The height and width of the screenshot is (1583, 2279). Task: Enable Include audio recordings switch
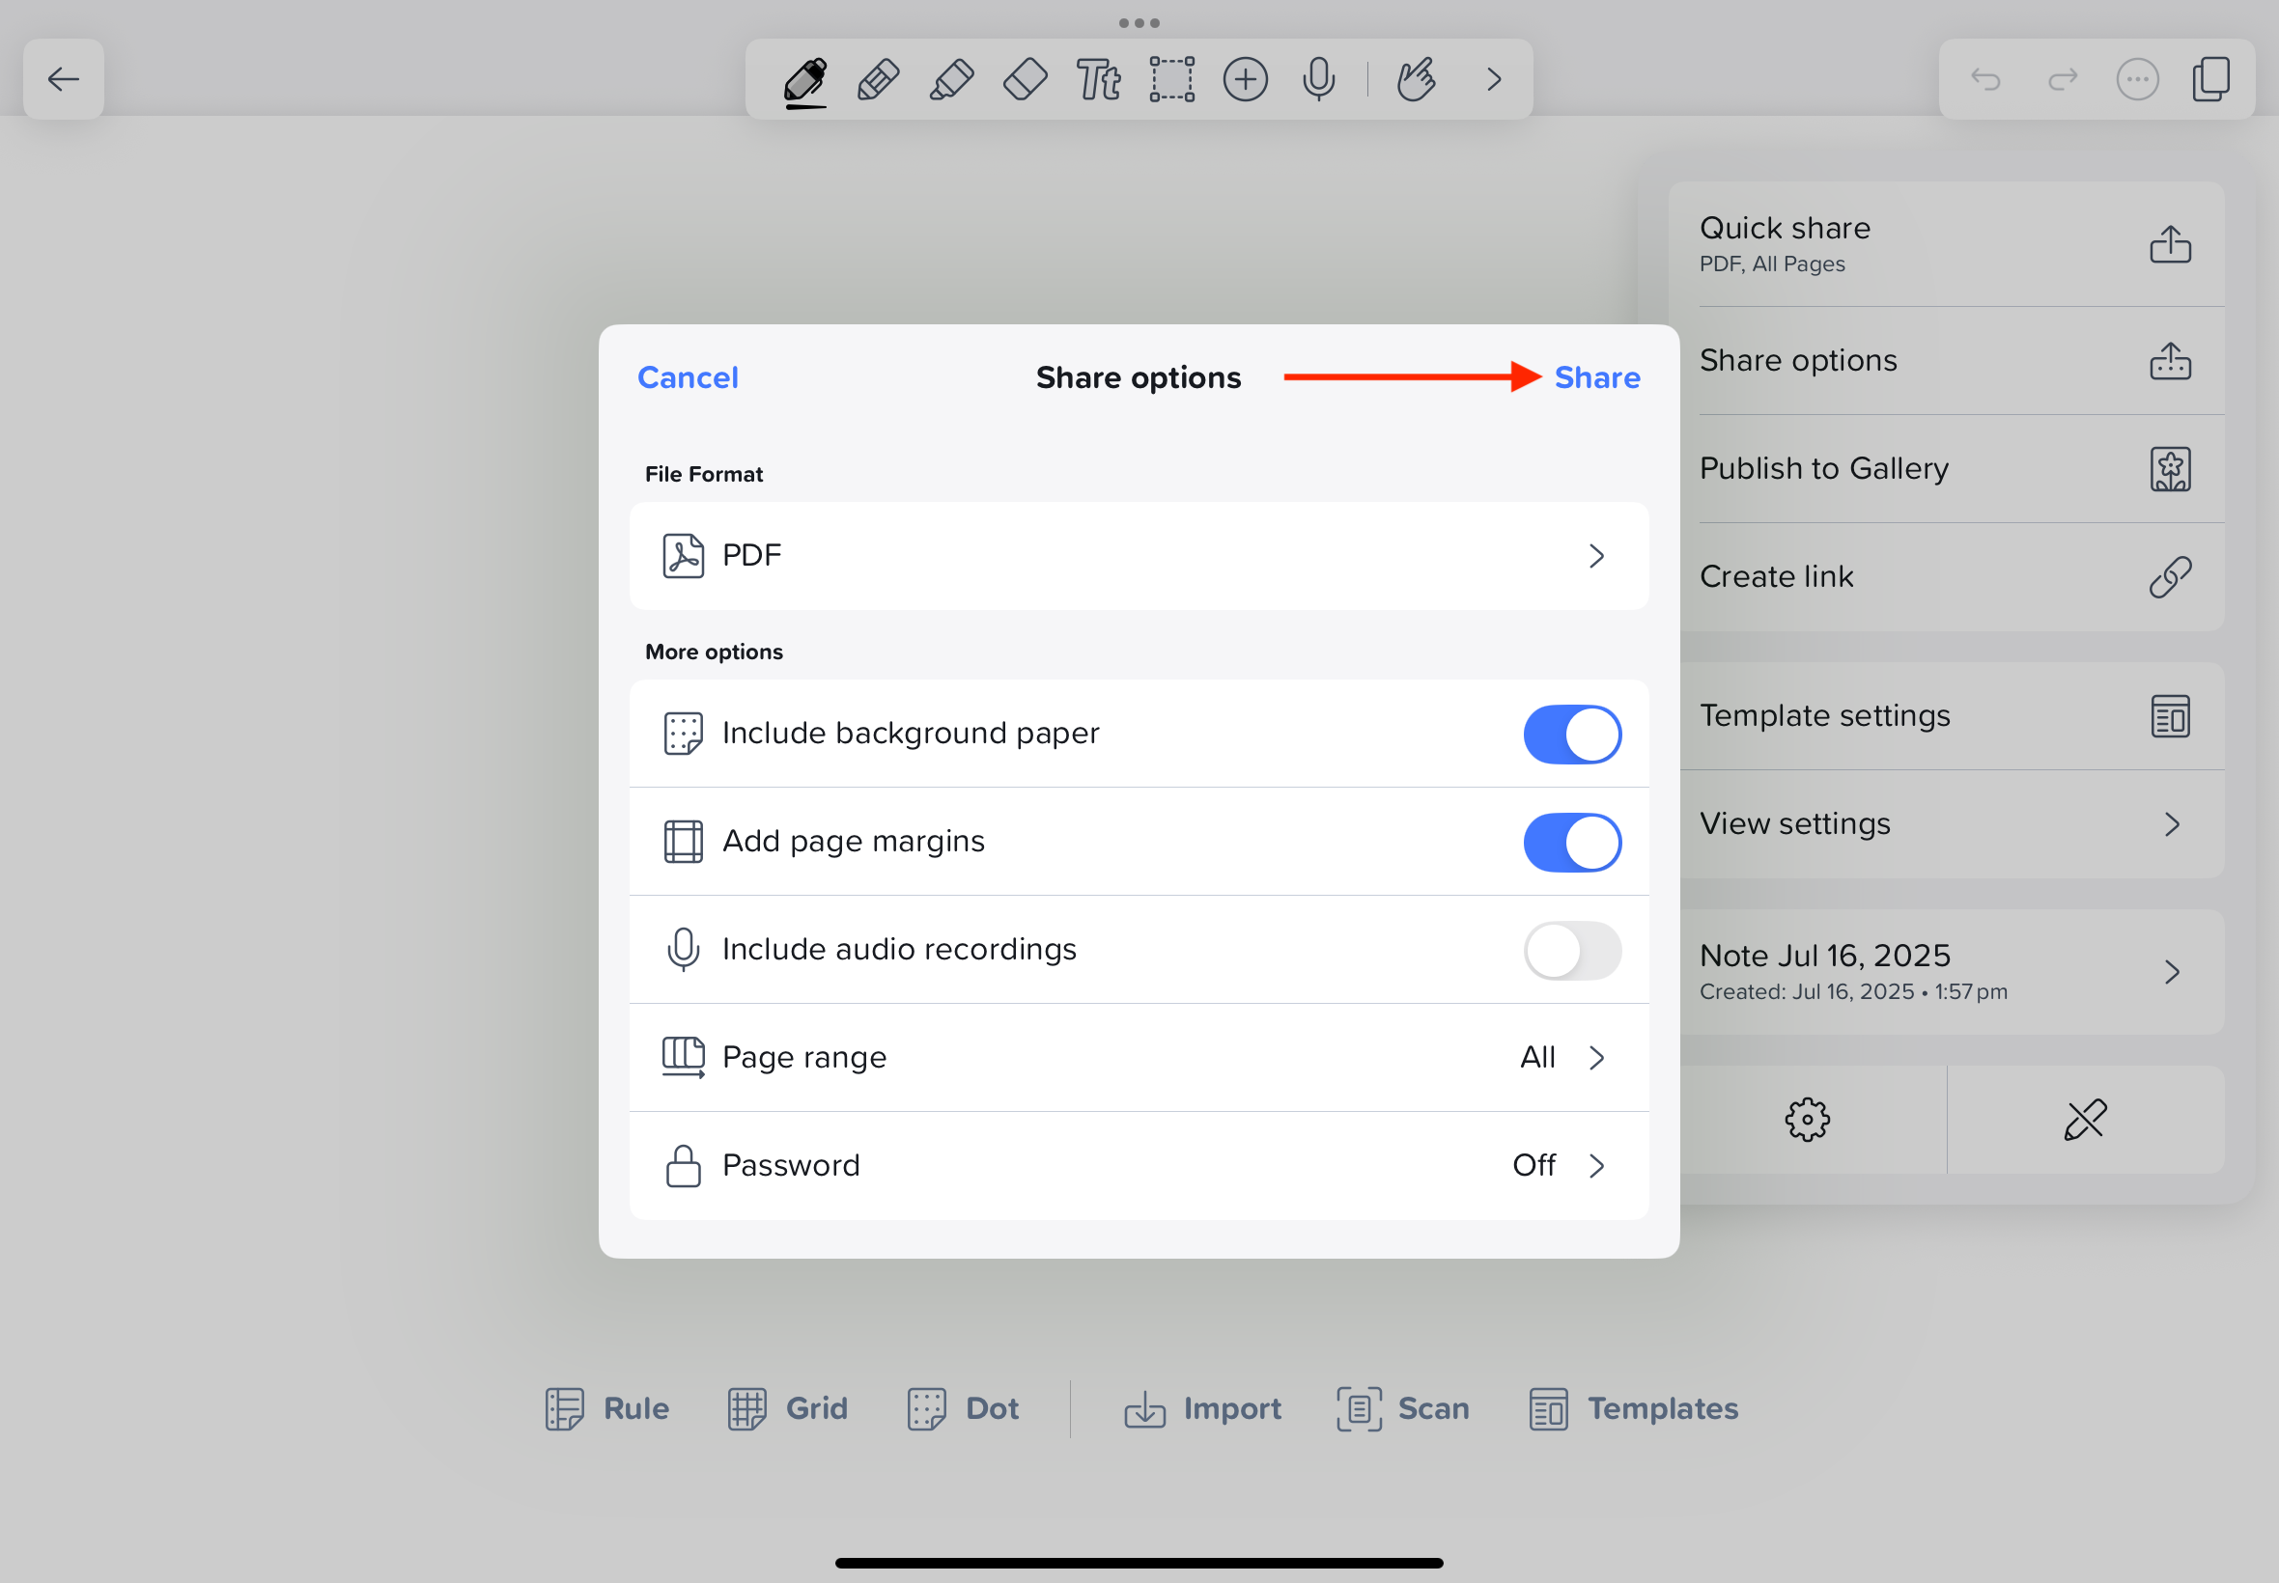1571,950
